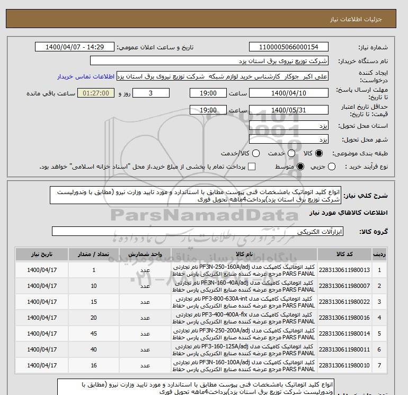Click the نام کالا column header
Viewport: 408px width, 395px height.
pyautogui.click(x=244, y=254)
